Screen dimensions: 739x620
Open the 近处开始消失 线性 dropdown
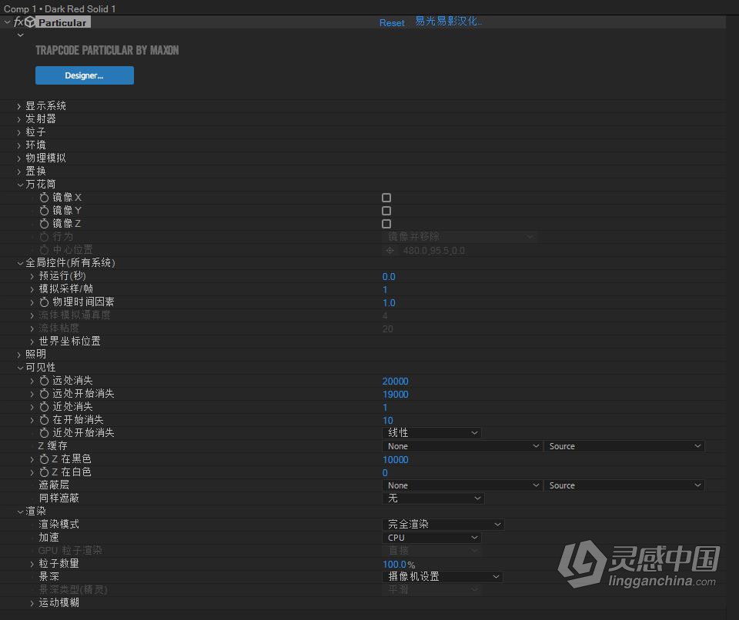pyautogui.click(x=432, y=433)
